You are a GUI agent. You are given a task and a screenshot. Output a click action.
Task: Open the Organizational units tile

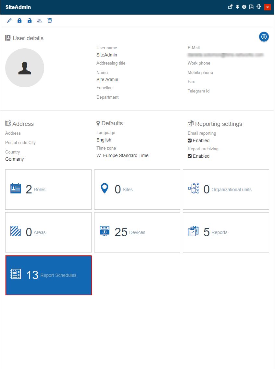(x=226, y=190)
